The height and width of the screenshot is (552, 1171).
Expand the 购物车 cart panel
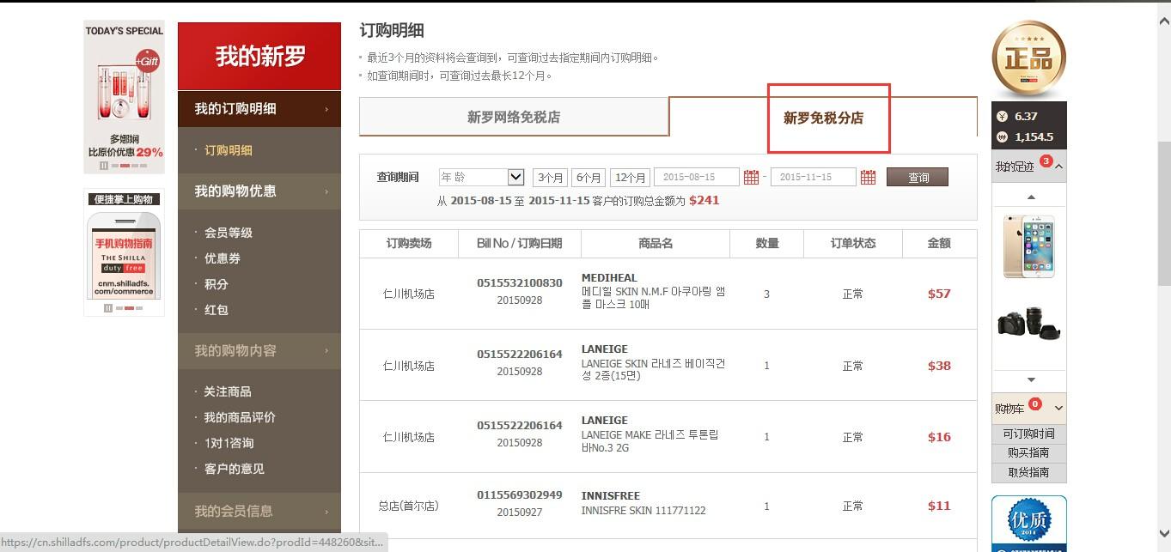coord(1058,409)
